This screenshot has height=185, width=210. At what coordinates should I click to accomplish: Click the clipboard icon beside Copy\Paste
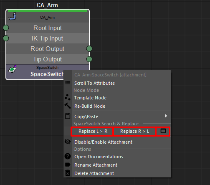click(x=68, y=116)
